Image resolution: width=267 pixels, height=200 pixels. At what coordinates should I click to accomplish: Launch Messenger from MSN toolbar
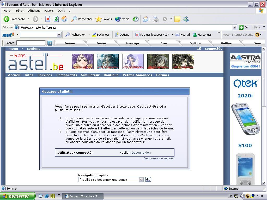(202, 35)
